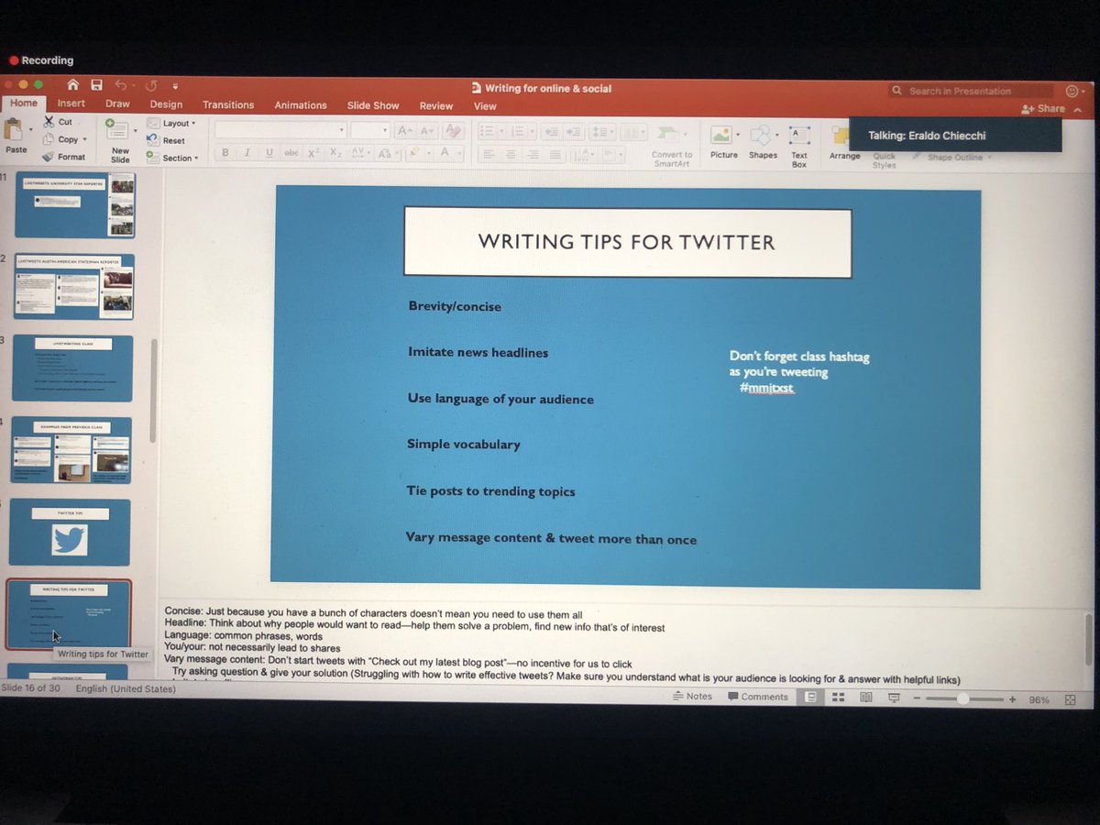1100x825 pixels.
Task: Click the Reading View icon
Action: [866, 698]
